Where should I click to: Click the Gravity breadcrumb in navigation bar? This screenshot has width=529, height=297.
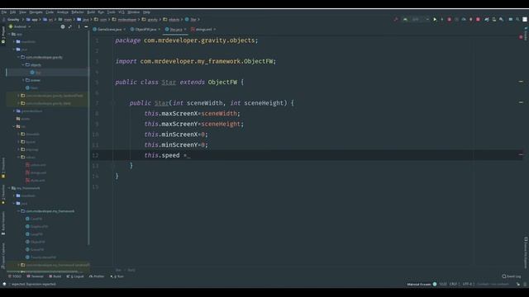[x=13, y=20]
